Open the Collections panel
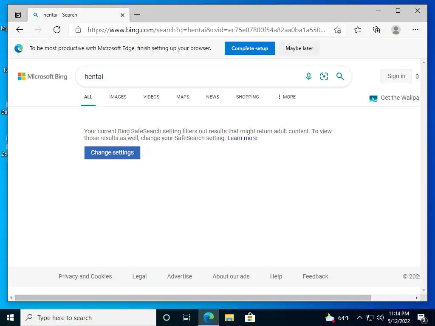The image size is (435, 326). 376,30
